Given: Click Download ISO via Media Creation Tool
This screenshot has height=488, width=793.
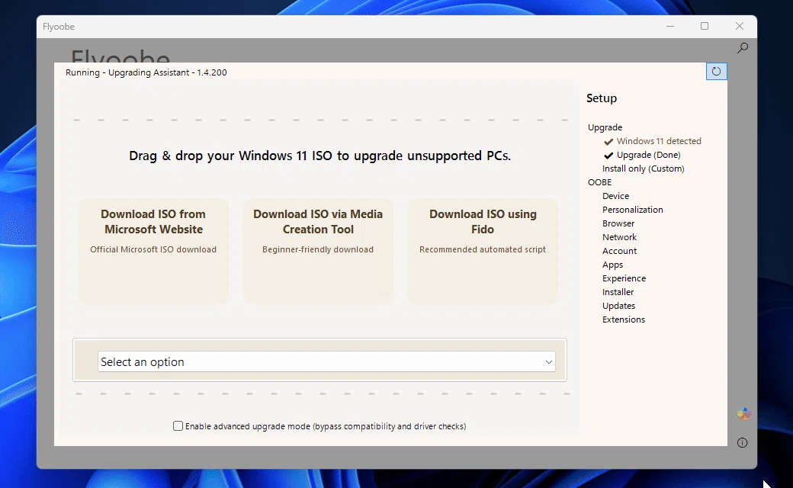Looking at the screenshot, I should pos(318,251).
